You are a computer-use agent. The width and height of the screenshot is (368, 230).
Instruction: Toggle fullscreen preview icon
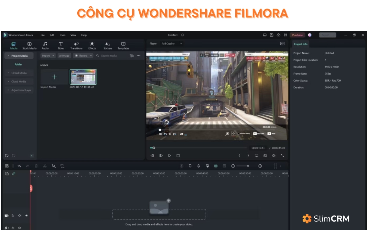click(x=282, y=156)
